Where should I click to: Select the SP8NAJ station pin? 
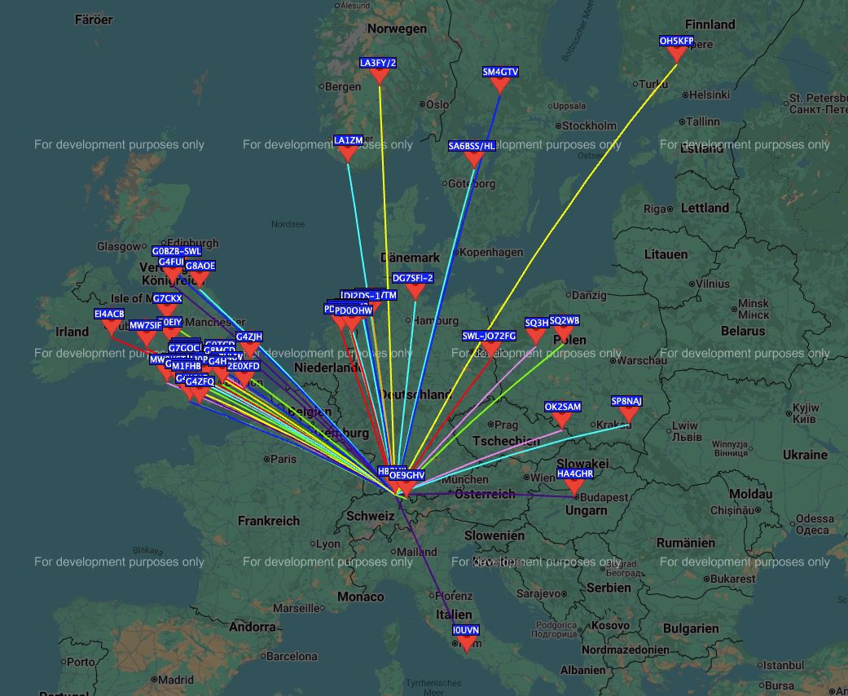pos(628,415)
